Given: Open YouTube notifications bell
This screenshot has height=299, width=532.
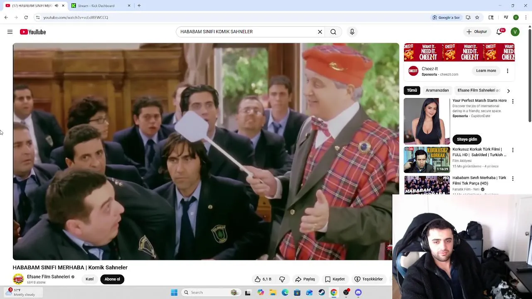Looking at the screenshot, I should (x=500, y=32).
